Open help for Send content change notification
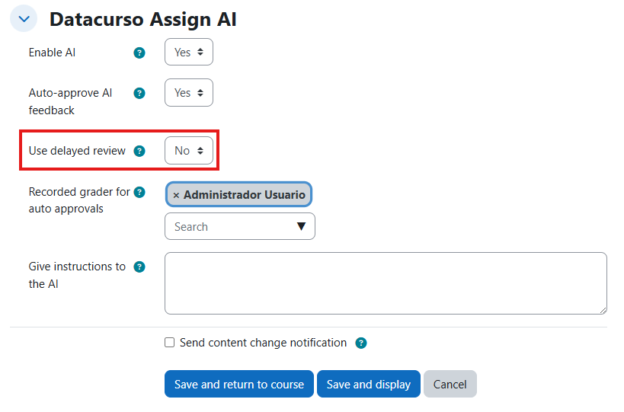Screen dimensions: 624x412 pyautogui.click(x=361, y=343)
